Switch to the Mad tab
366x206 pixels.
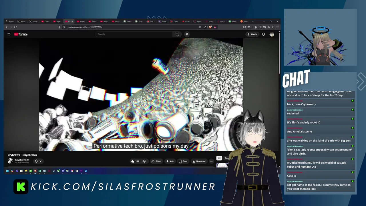click(232, 21)
